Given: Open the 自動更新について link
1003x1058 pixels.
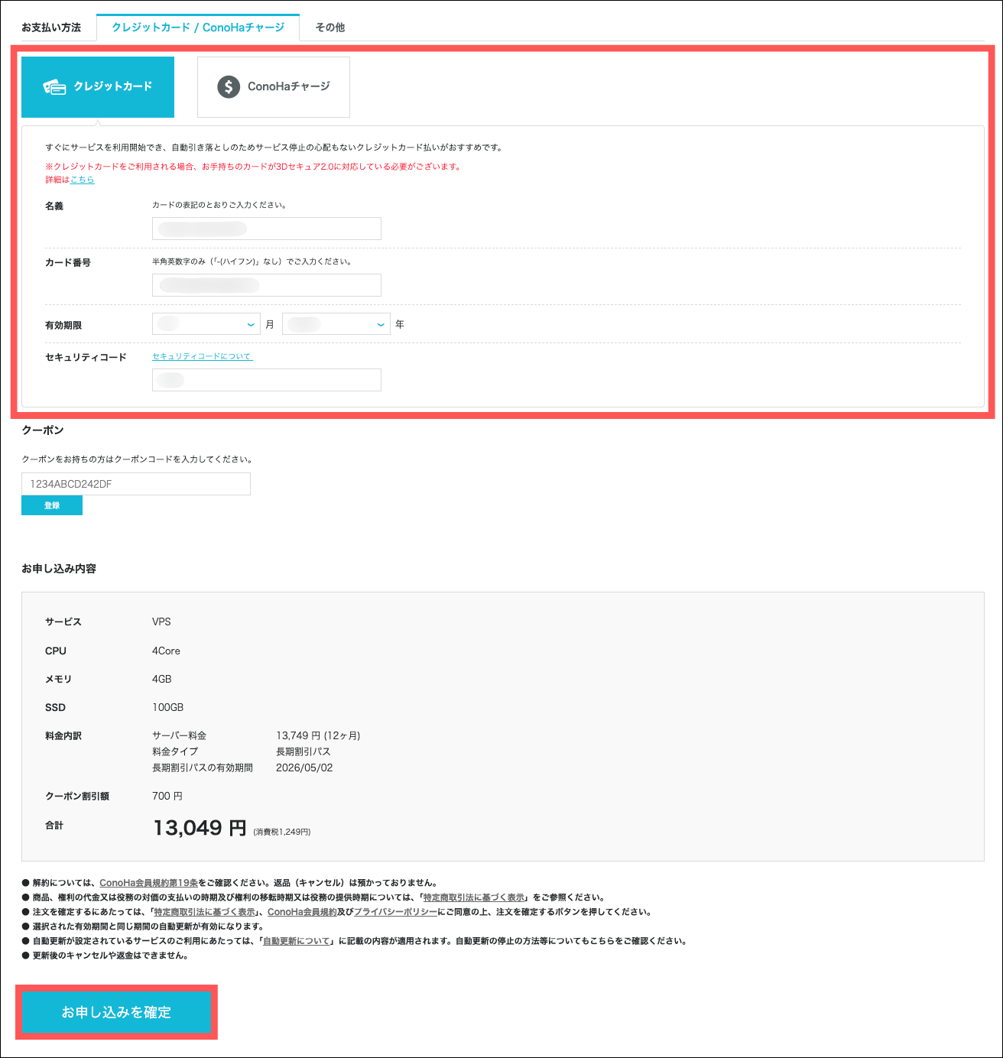Looking at the screenshot, I should point(297,941).
